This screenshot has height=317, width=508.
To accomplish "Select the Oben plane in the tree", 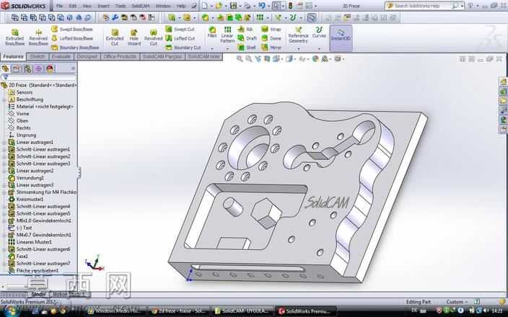I will tap(22, 121).
